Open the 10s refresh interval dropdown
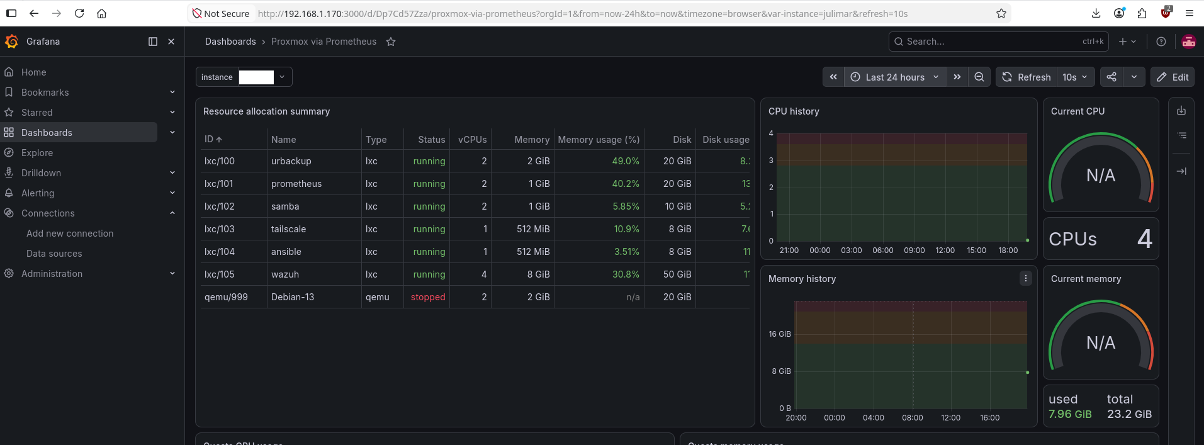 (x=1075, y=77)
